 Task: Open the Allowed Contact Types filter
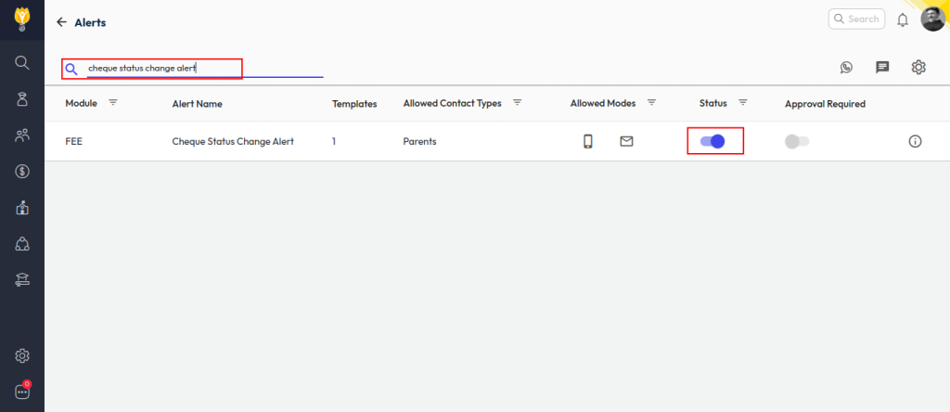click(x=518, y=102)
